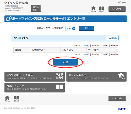Click the QR code icon

click(x=59, y=76)
